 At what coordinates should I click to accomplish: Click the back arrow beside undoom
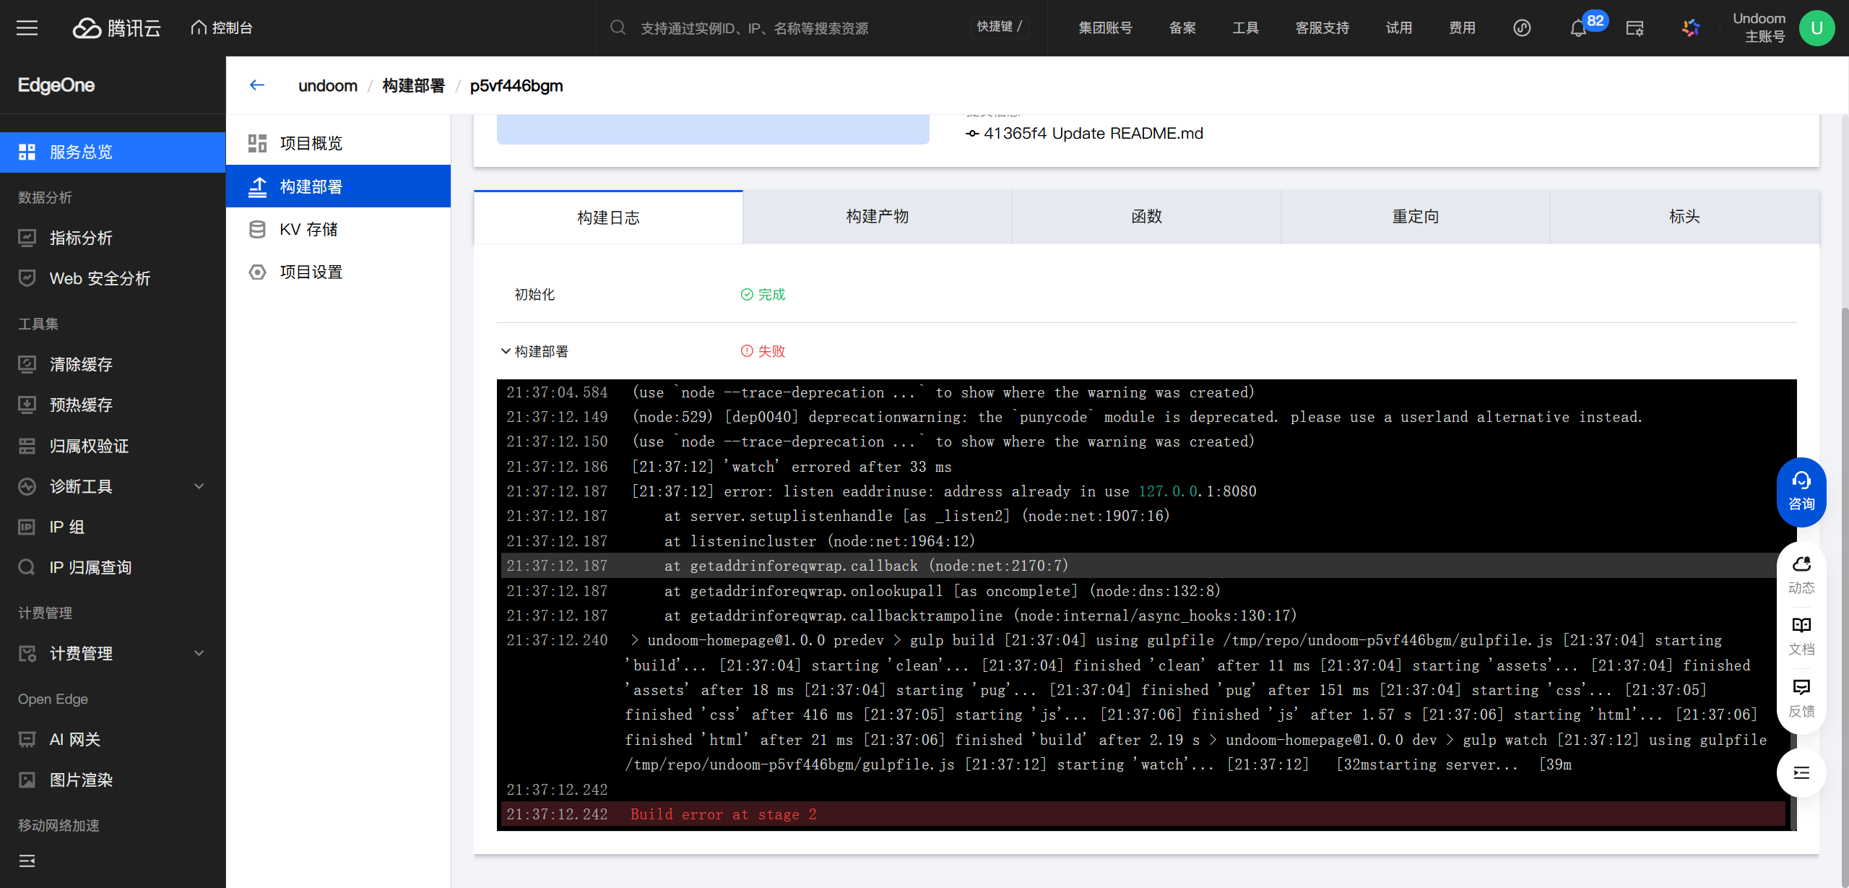[x=256, y=85]
